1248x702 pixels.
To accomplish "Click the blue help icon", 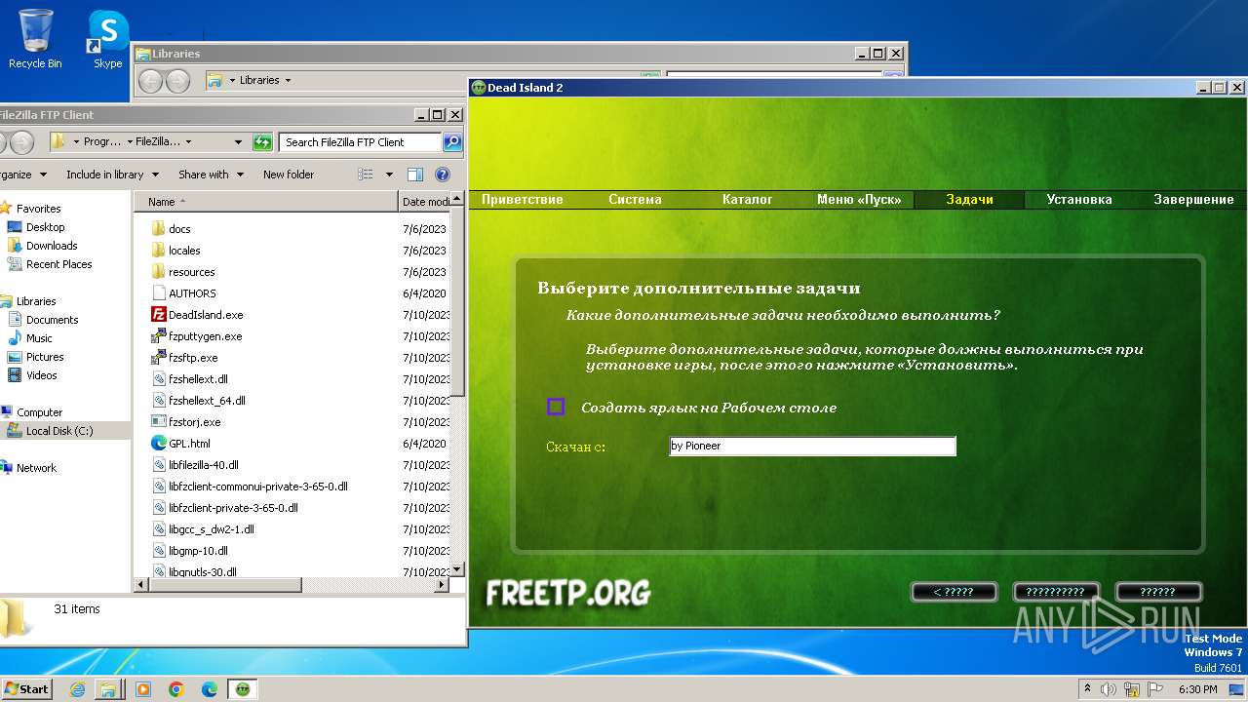I will [x=443, y=175].
